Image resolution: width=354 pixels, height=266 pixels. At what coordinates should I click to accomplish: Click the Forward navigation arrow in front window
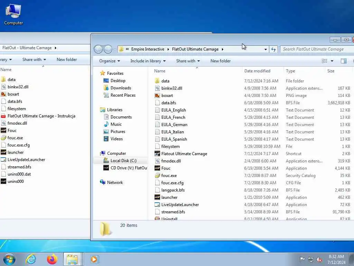point(108,49)
